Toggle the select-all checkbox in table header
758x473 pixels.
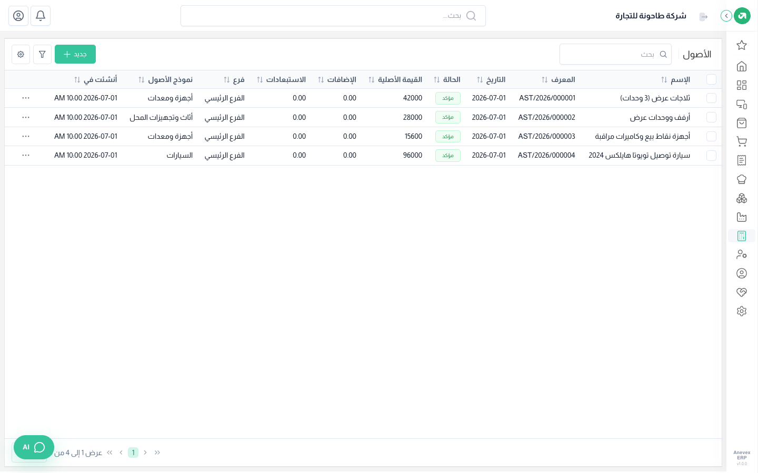pyautogui.click(x=712, y=79)
